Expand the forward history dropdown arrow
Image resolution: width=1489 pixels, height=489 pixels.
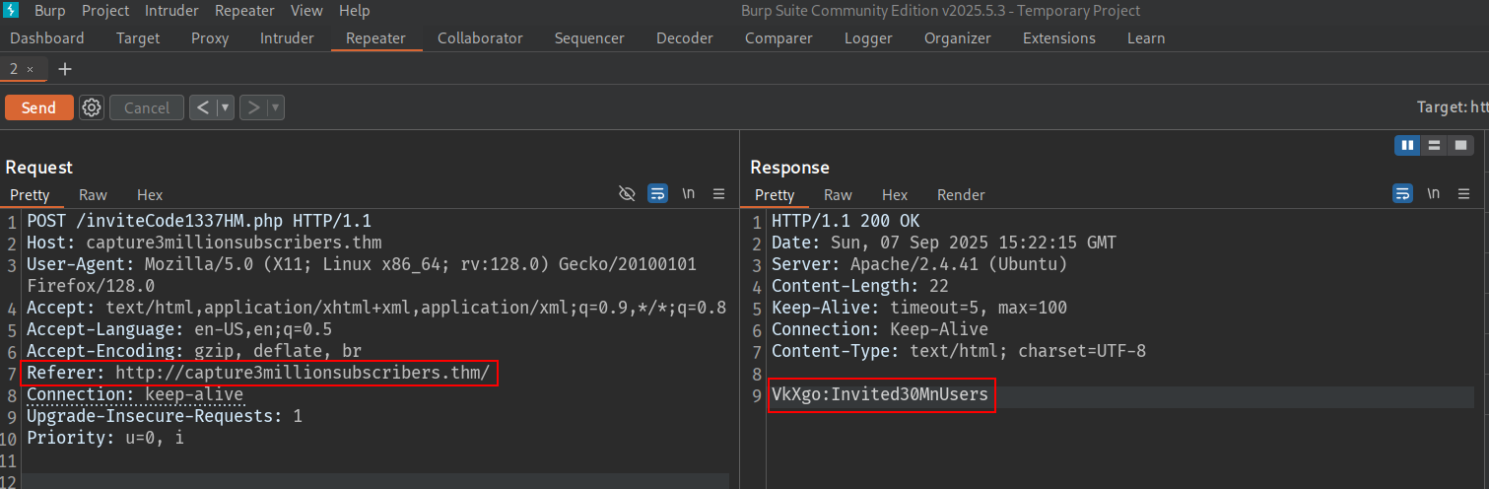pyautogui.click(x=275, y=107)
